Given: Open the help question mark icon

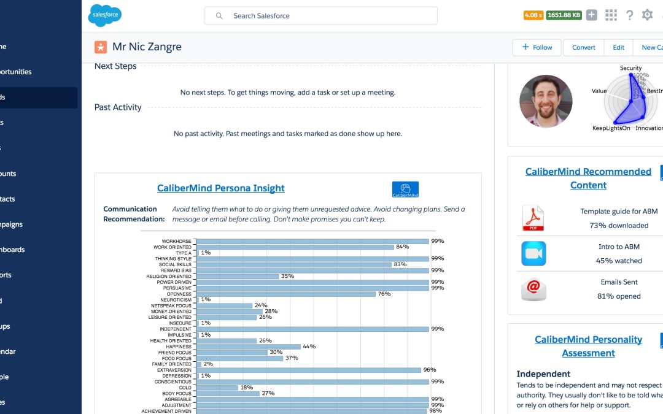Looking at the screenshot, I should pos(630,15).
